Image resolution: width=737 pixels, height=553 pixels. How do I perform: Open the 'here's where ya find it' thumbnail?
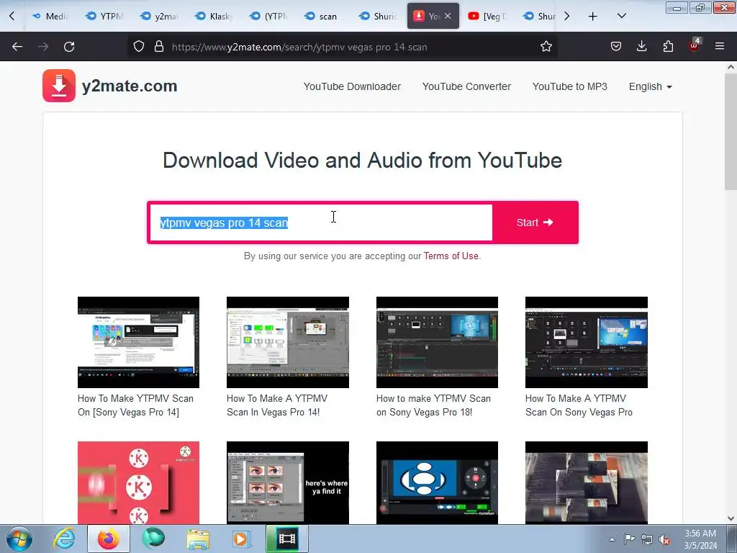coord(288,482)
